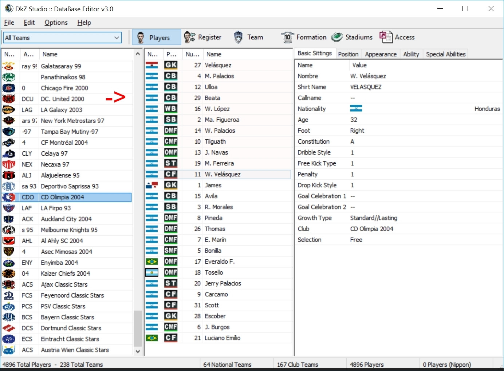Sort teams by Name column header
Screen dimensions: 504x371
point(86,54)
